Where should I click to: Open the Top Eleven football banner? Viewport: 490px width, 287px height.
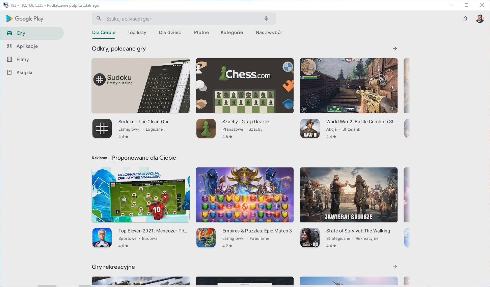[x=141, y=195]
